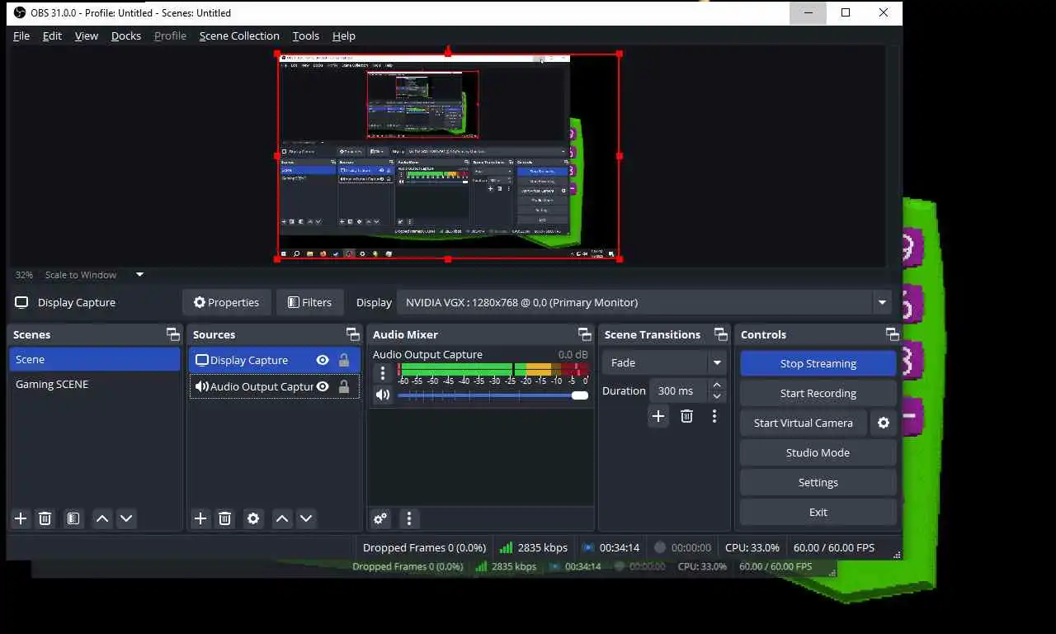Viewport: 1056px width, 634px height.
Task: Adjust Audio Output Capture volume slider
Action: point(493,395)
